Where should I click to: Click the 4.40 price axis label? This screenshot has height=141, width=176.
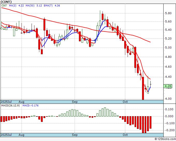pyautogui.click(x=168, y=77)
